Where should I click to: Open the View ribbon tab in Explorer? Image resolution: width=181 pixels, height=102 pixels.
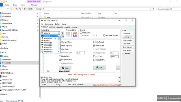[23, 5]
